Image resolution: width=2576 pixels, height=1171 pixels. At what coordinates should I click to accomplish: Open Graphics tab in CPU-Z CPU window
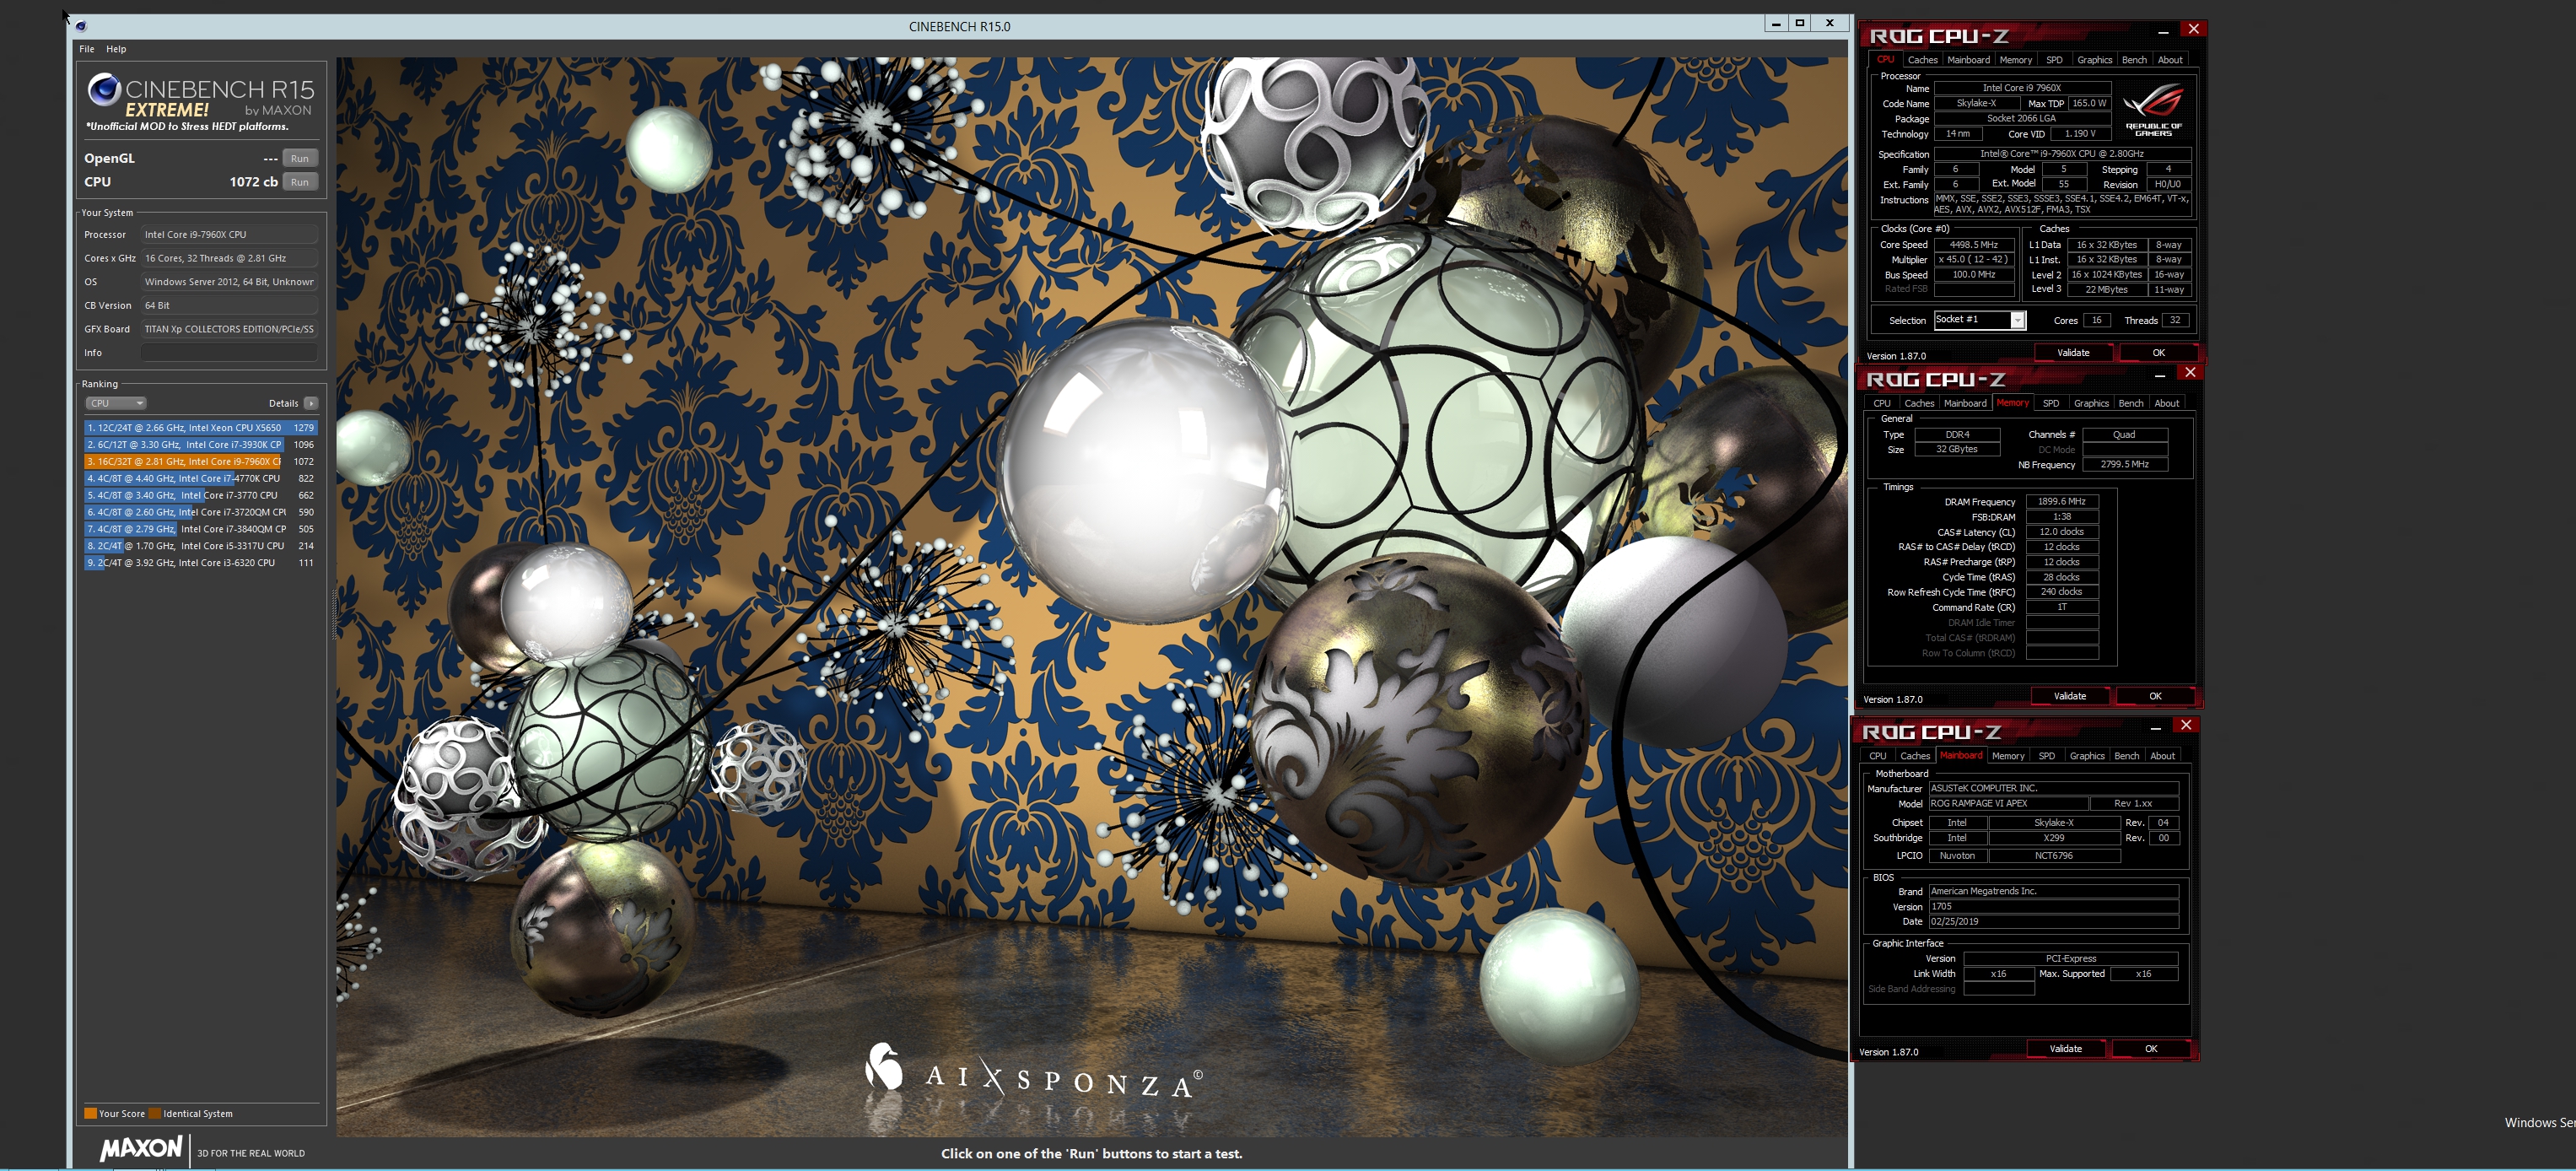point(2094,60)
